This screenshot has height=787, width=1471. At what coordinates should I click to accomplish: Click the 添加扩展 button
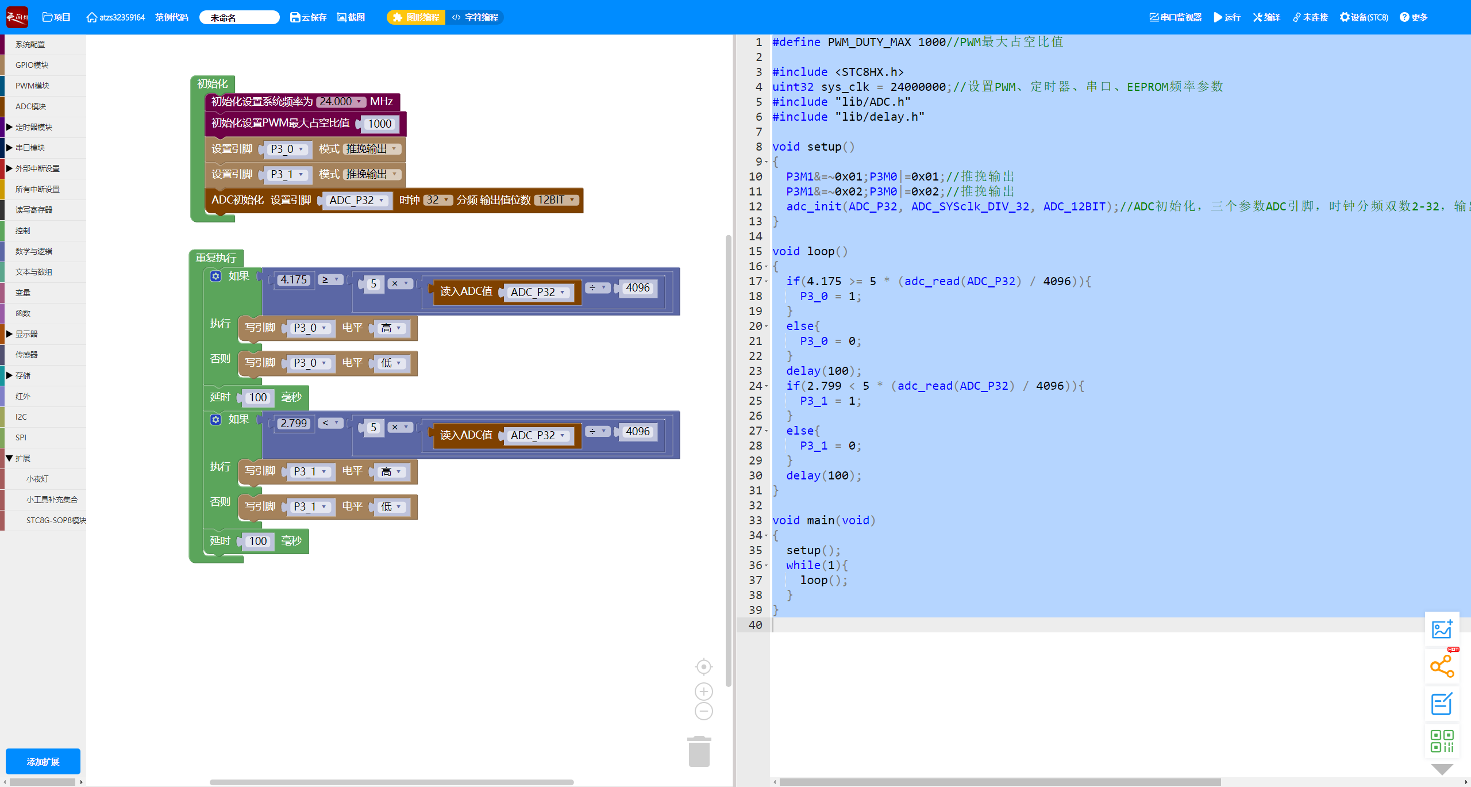tap(43, 762)
